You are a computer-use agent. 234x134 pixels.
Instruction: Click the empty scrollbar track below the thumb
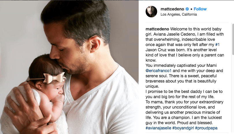233,94
